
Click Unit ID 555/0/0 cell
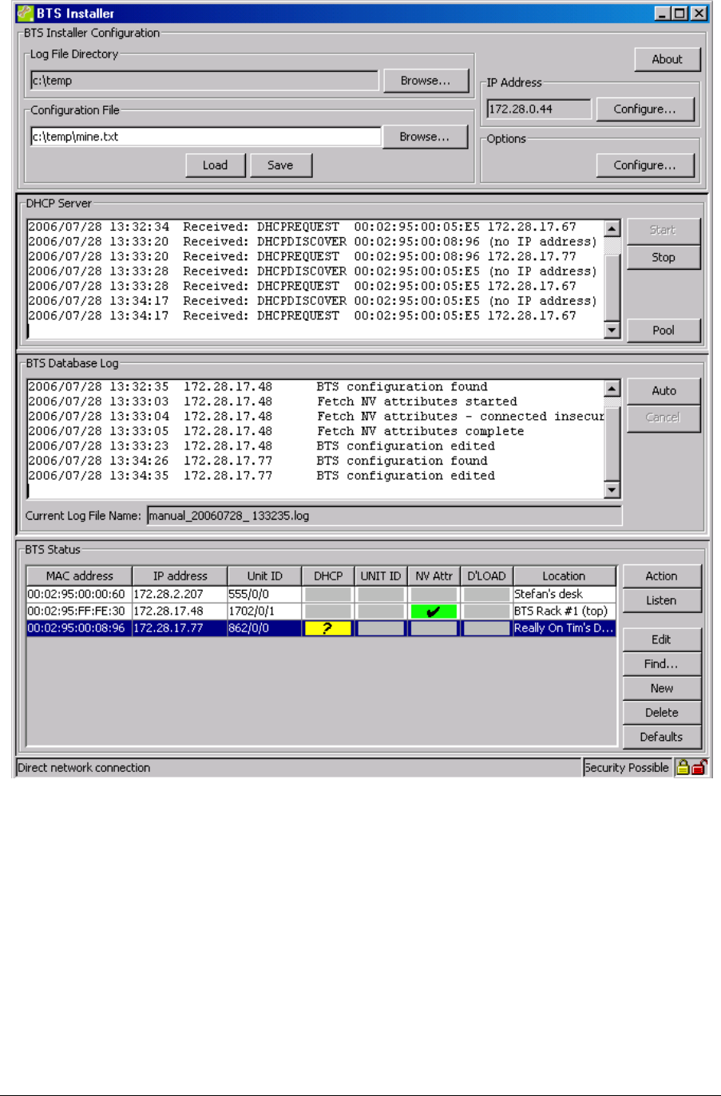(264, 594)
